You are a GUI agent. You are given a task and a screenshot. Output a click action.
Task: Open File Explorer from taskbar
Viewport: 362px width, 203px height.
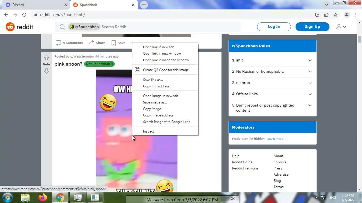click(x=25, y=197)
